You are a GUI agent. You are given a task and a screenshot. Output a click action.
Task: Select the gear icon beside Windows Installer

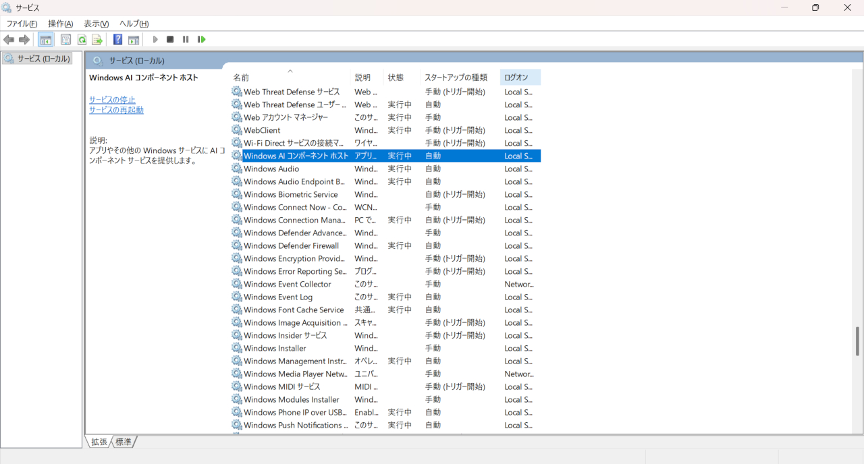tap(237, 348)
